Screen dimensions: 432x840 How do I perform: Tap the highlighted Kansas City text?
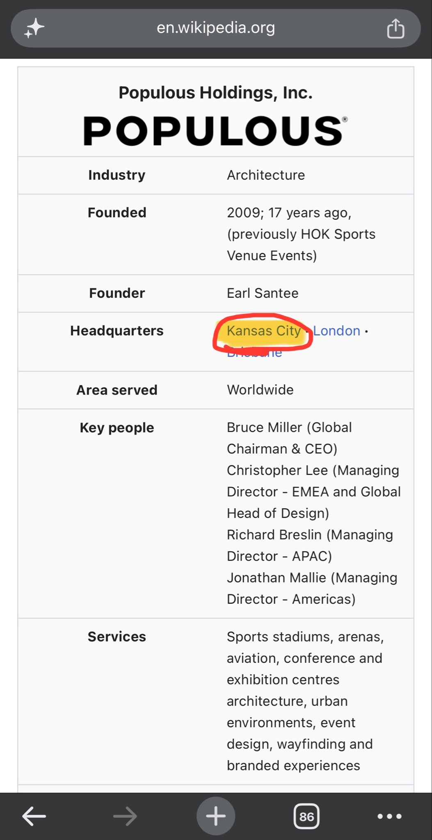(x=264, y=331)
